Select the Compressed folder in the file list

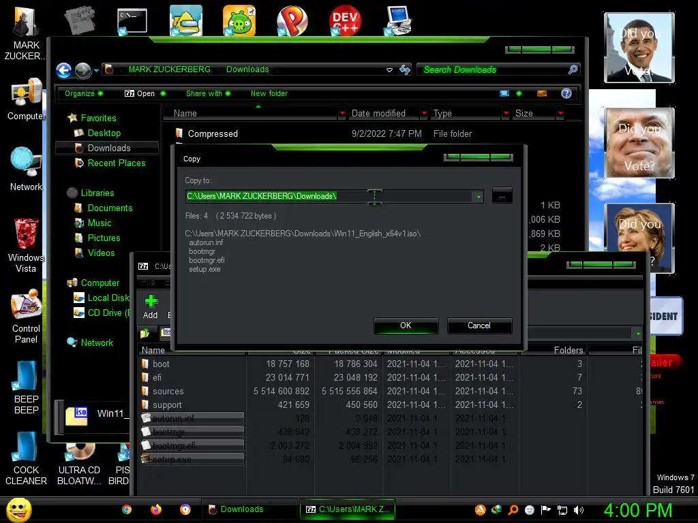[213, 134]
